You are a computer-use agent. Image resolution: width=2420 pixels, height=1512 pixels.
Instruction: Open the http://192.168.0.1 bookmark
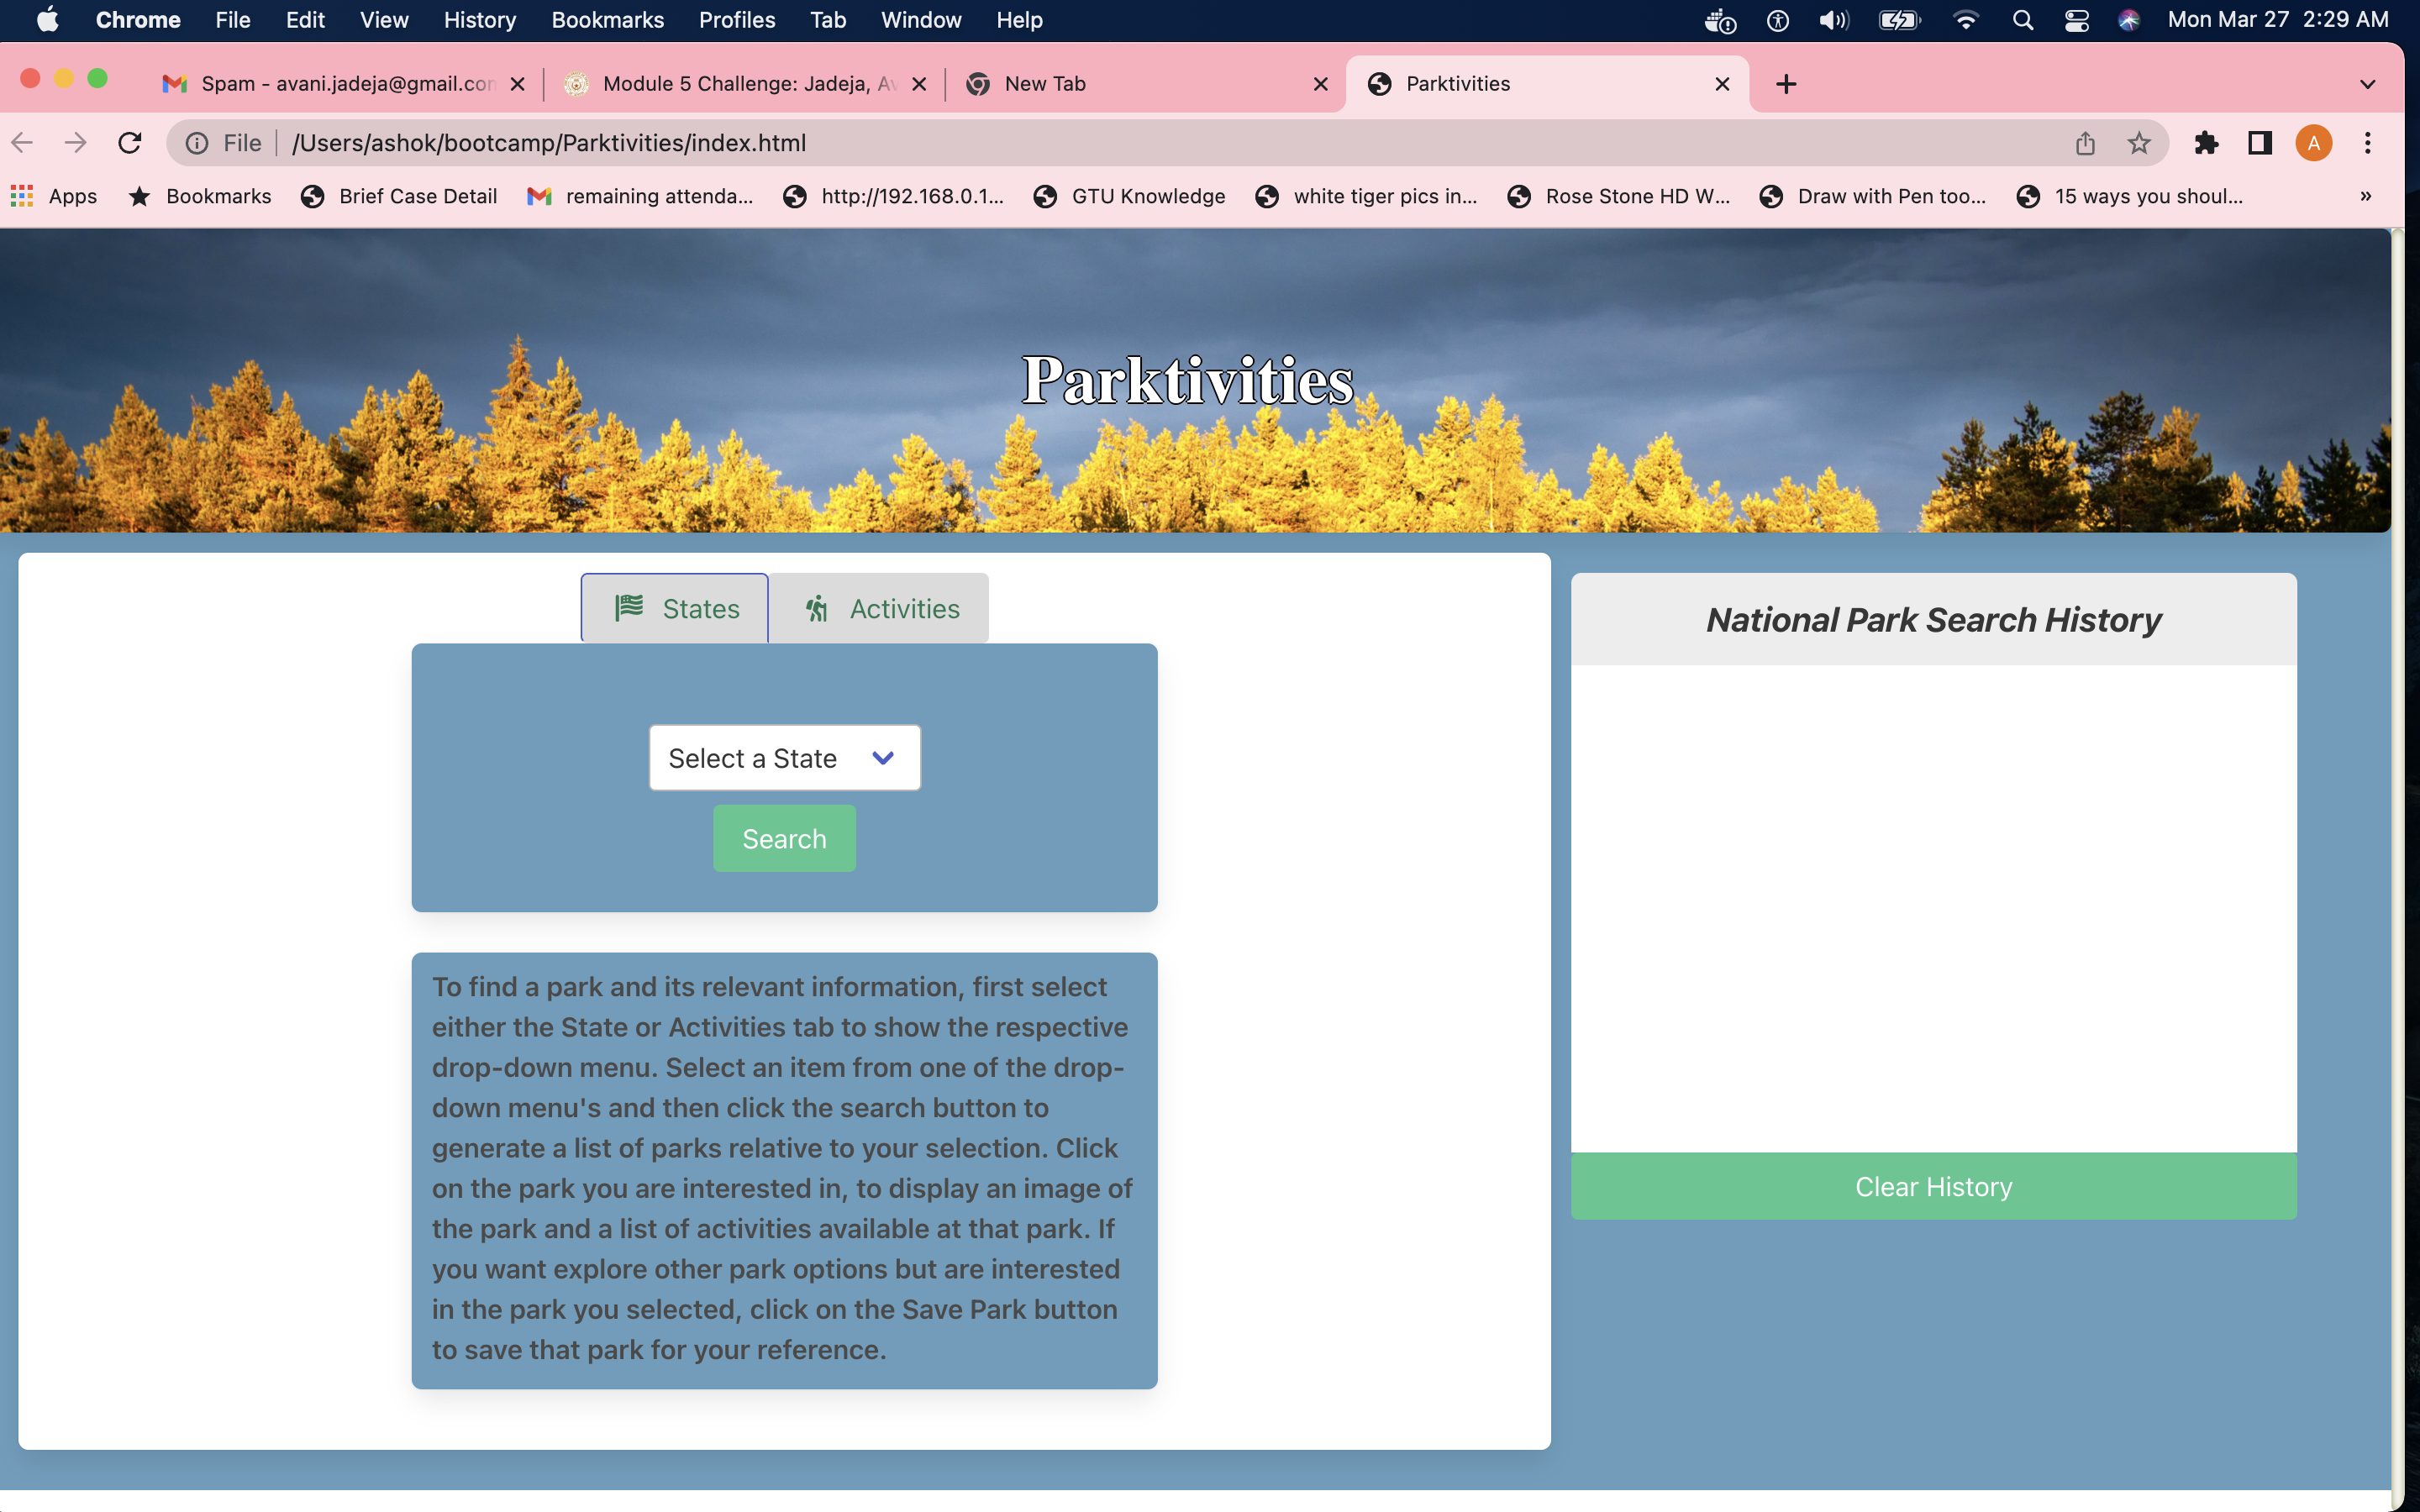click(x=894, y=196)
